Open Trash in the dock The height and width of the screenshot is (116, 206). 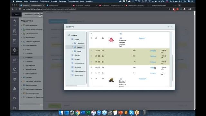point(145,112)
